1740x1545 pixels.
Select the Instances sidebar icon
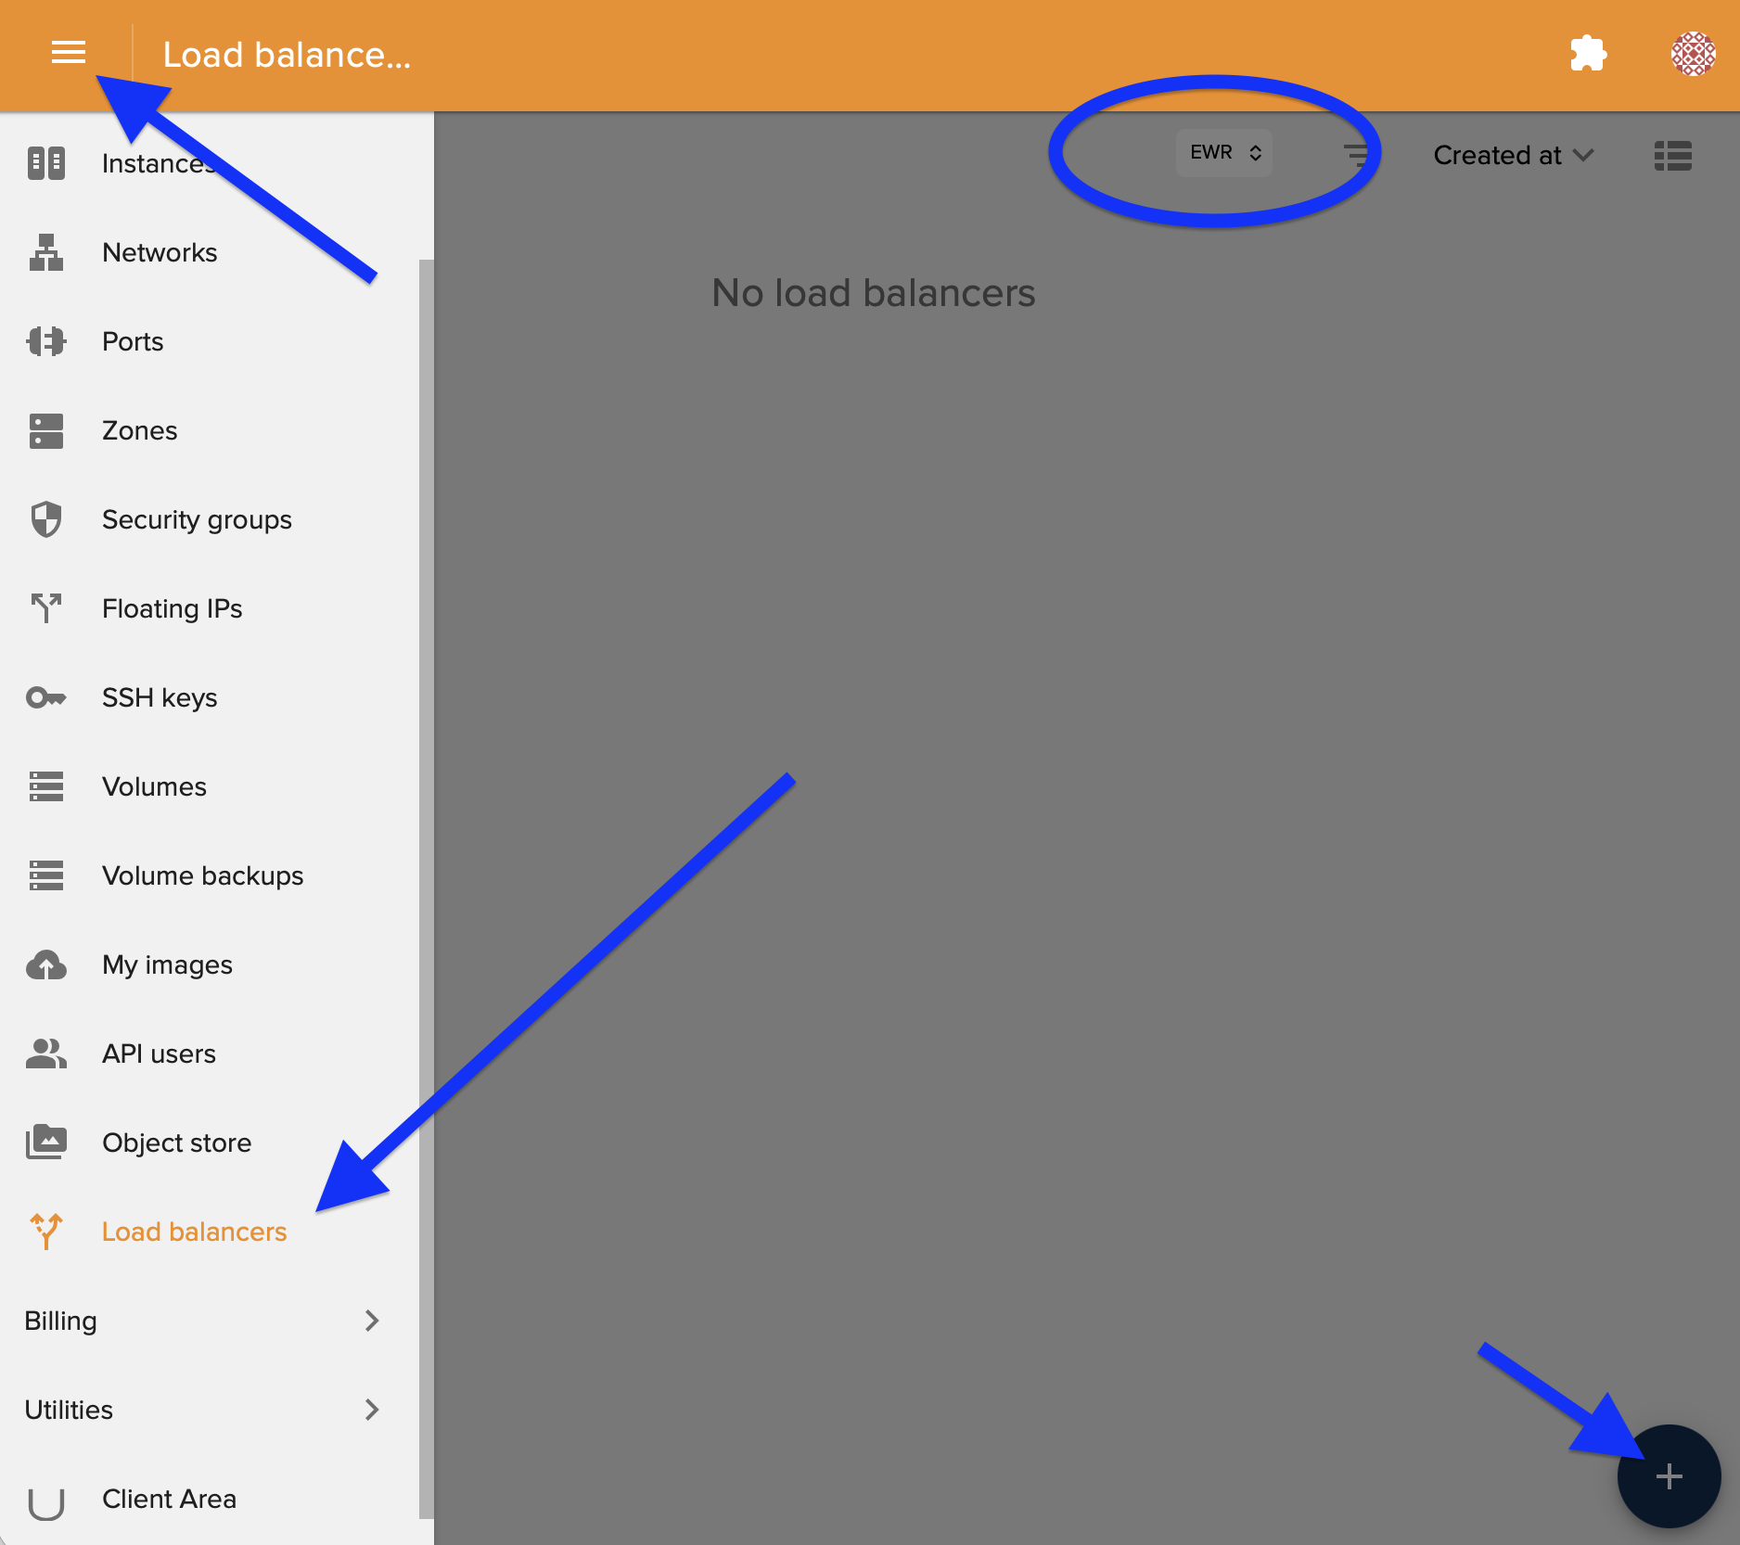(45, 163)
